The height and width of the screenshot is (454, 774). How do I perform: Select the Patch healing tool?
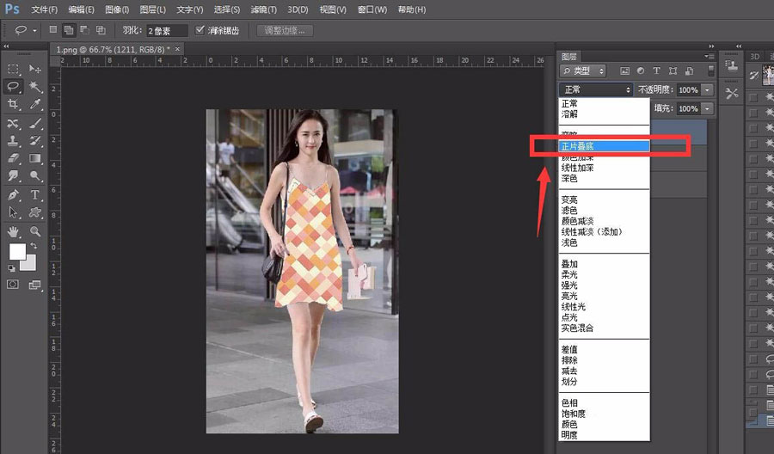point(13,123)
